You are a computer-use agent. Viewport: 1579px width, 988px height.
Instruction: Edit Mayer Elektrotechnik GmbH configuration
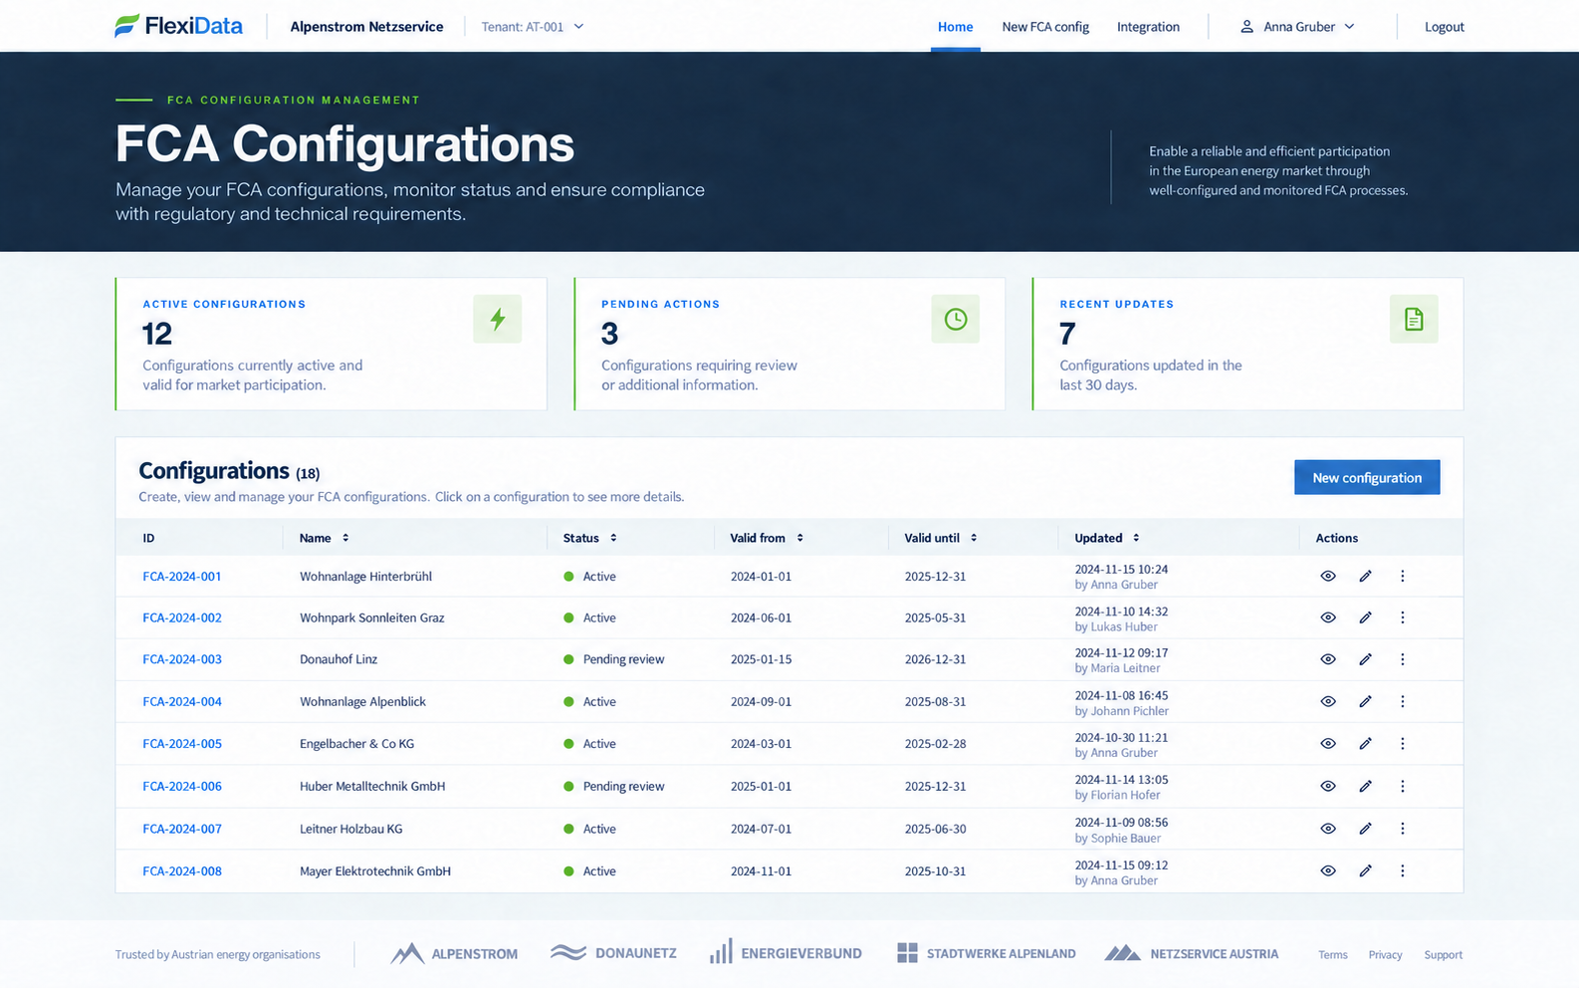coord(1365,870)
